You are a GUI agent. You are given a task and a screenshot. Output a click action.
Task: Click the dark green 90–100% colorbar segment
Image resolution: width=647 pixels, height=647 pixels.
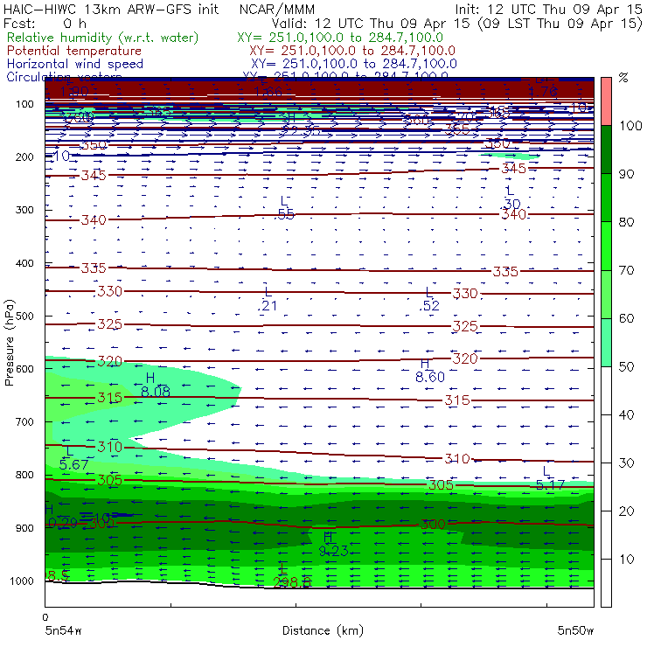(606, 150)
